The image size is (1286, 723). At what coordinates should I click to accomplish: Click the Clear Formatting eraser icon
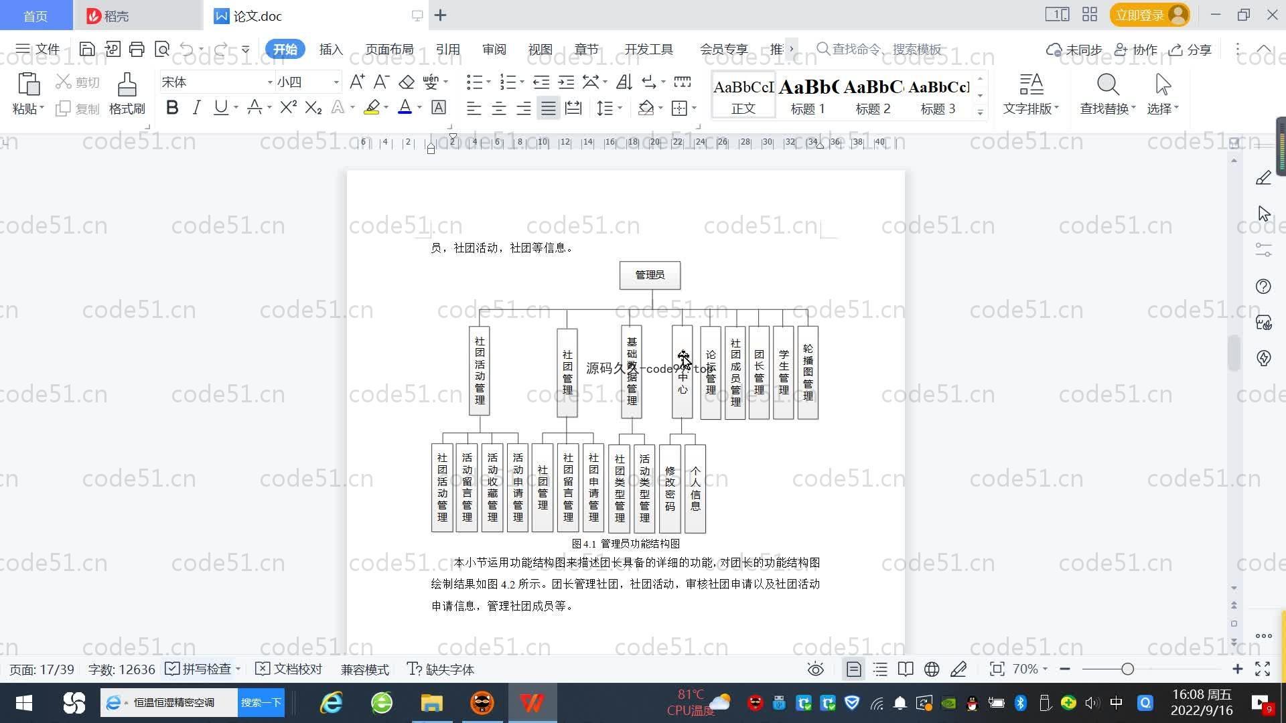pyautogui.click(x=407, y=82)
